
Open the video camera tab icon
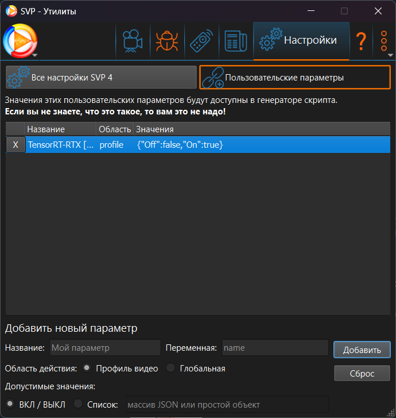tap(133, 41)
